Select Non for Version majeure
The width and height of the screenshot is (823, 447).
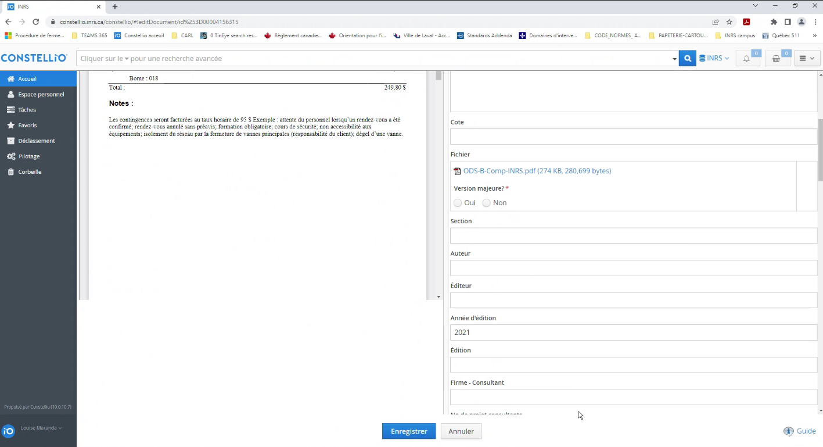pos(487,203)
